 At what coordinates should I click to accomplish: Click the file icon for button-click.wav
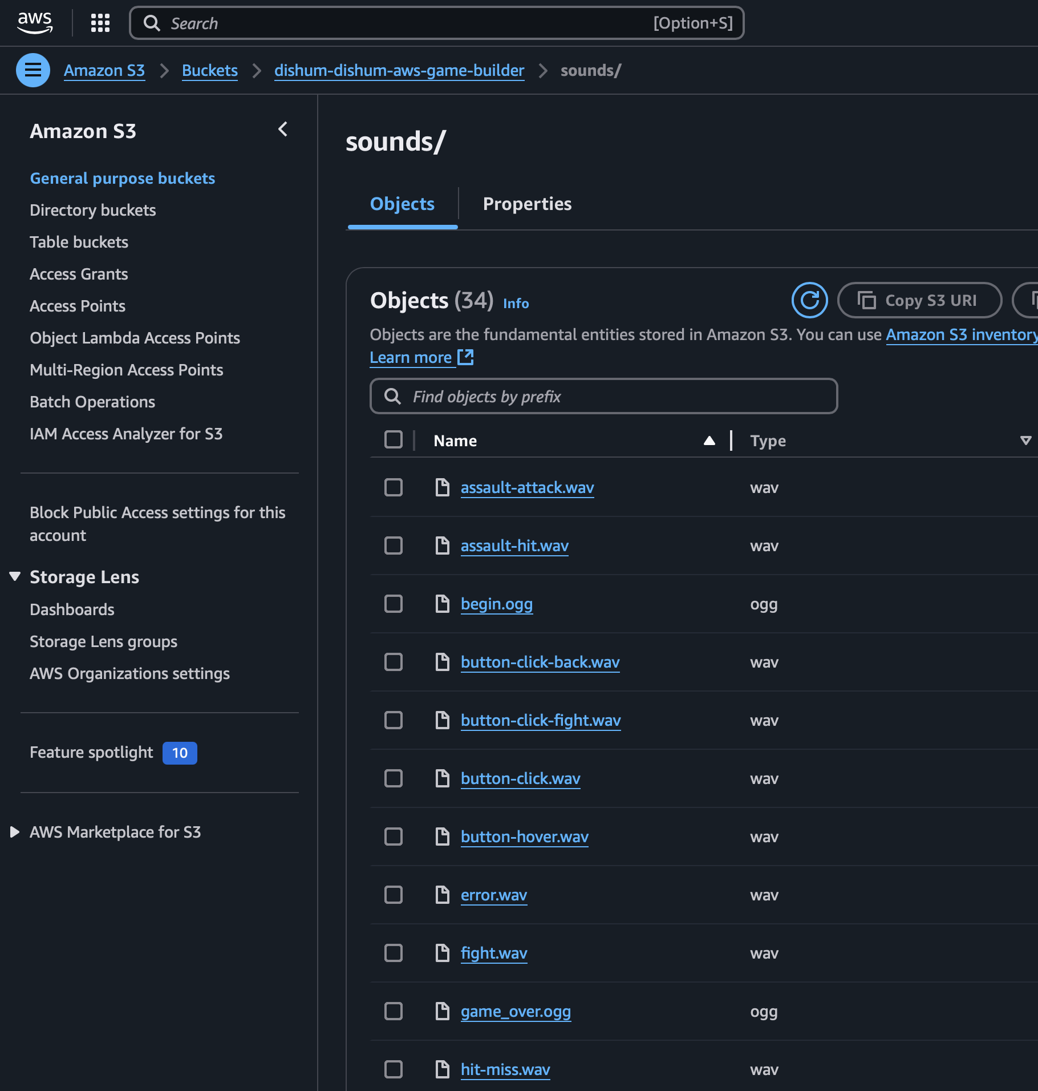(x=443, y=779)
